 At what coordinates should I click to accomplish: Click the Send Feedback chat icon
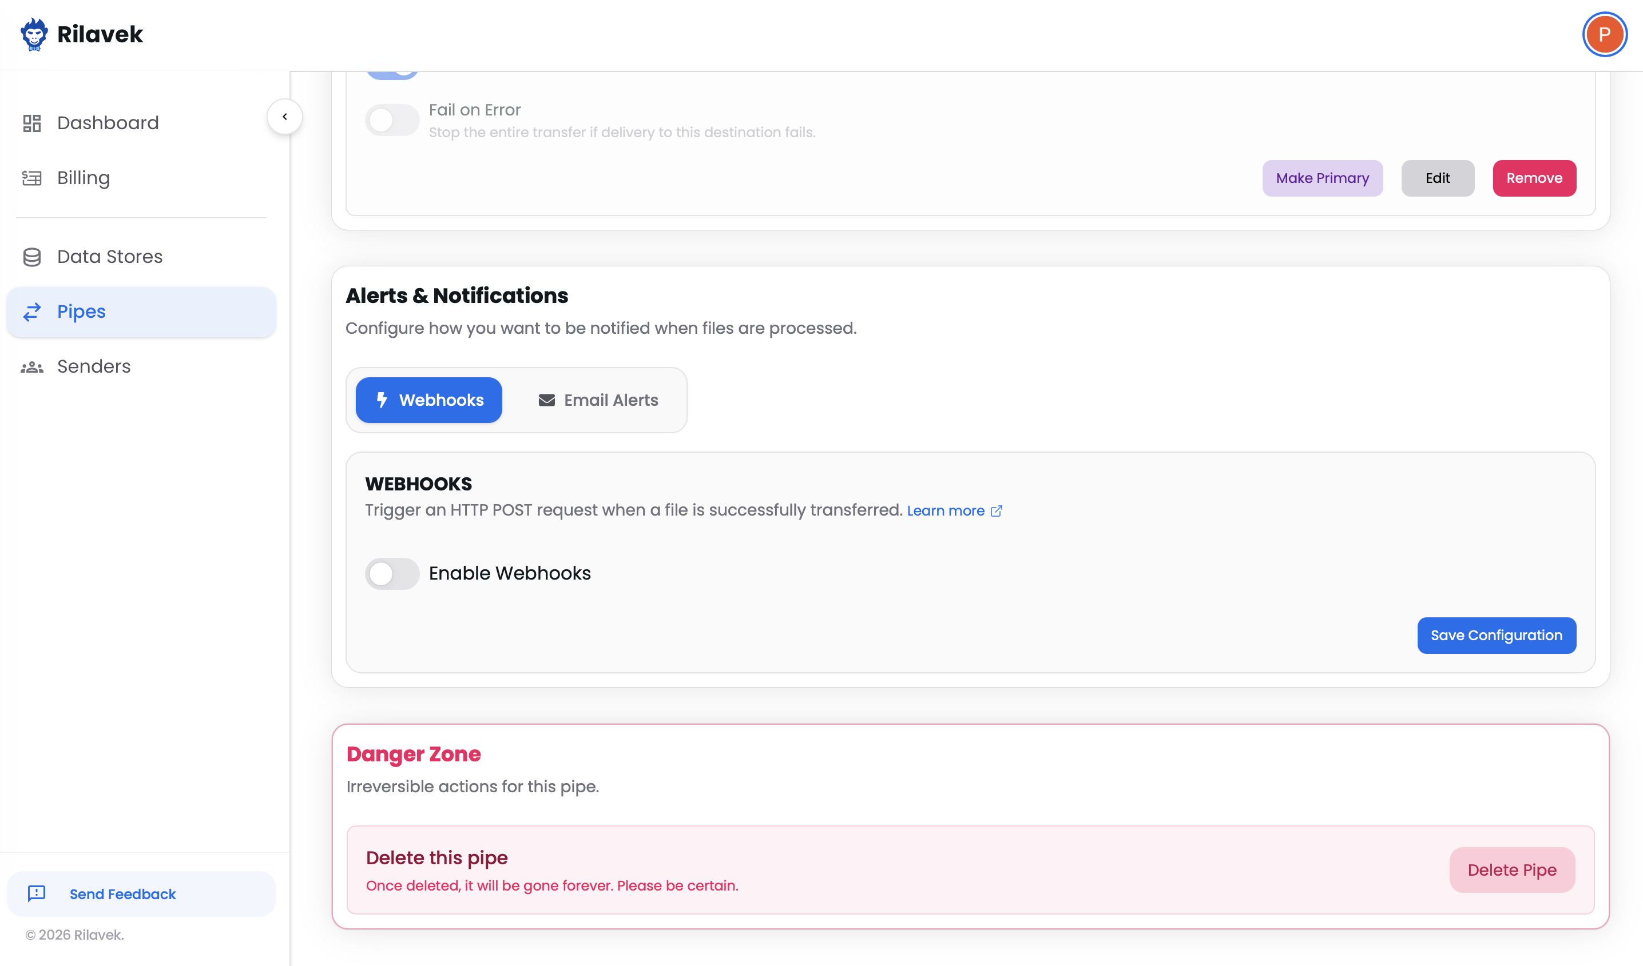point(37,893)
